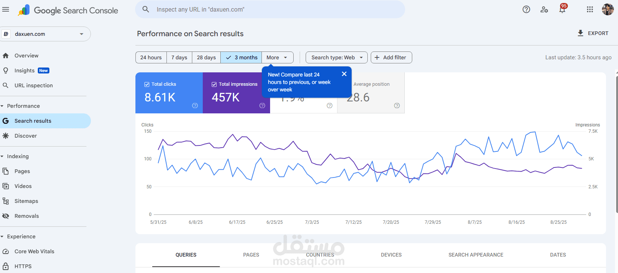Click the HTTPS lock icon
This screenshot has height=273, width=618.
[x=6, y=266]
